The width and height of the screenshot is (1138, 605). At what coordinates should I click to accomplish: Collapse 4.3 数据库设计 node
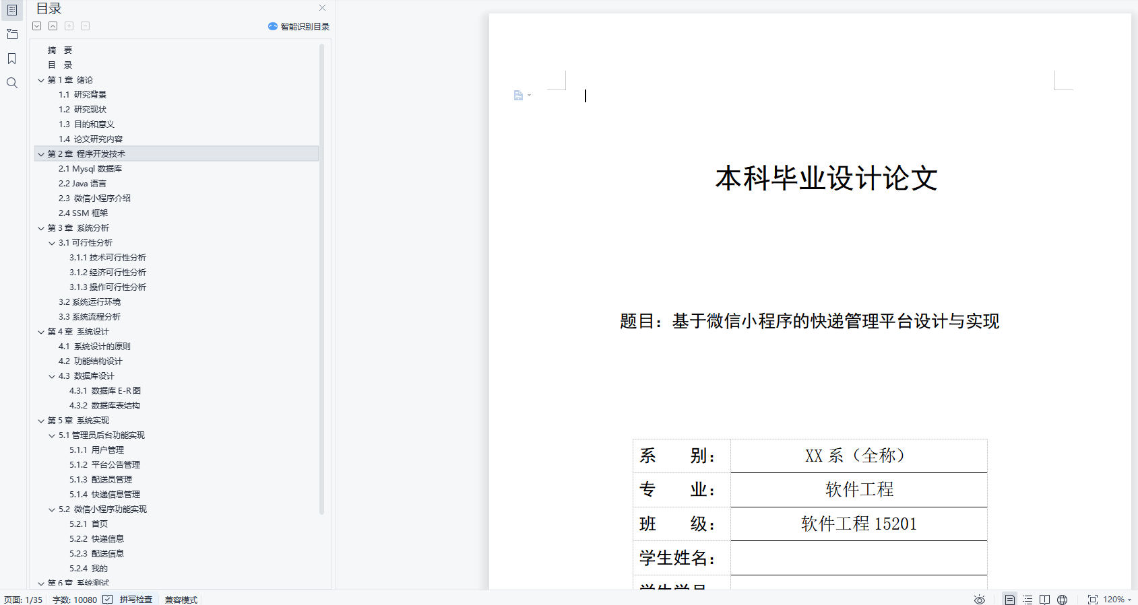52,376
